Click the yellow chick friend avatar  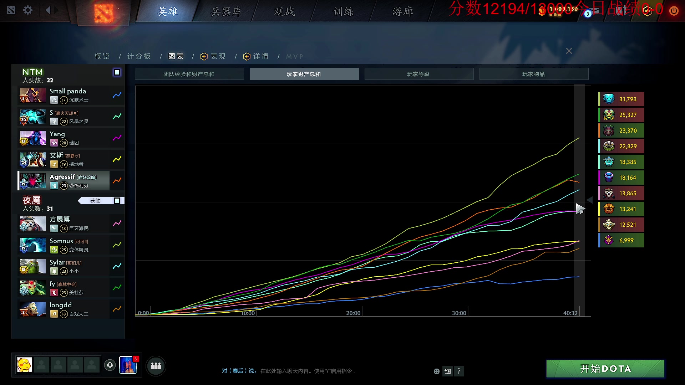click(25, 365)
